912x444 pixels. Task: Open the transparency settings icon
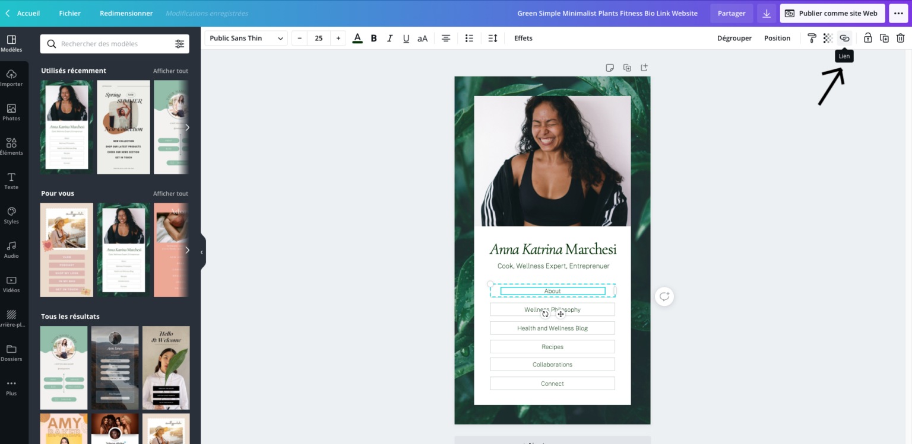click(828, 38)
